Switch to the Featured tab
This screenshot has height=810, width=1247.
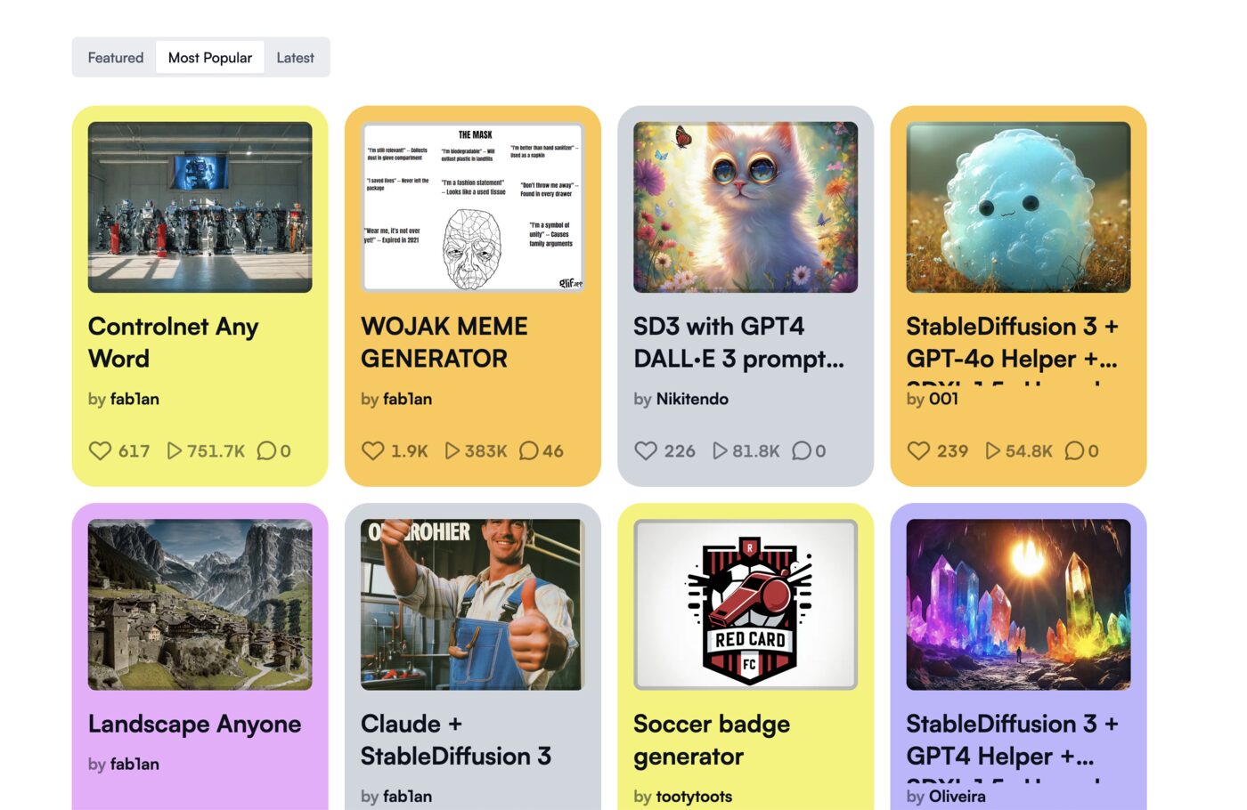[x=115, y=58]
